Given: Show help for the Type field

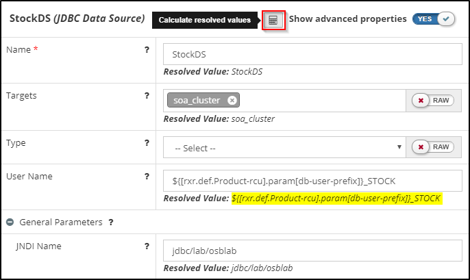Looking at the screenshot, I should click(x=147, y=142).
